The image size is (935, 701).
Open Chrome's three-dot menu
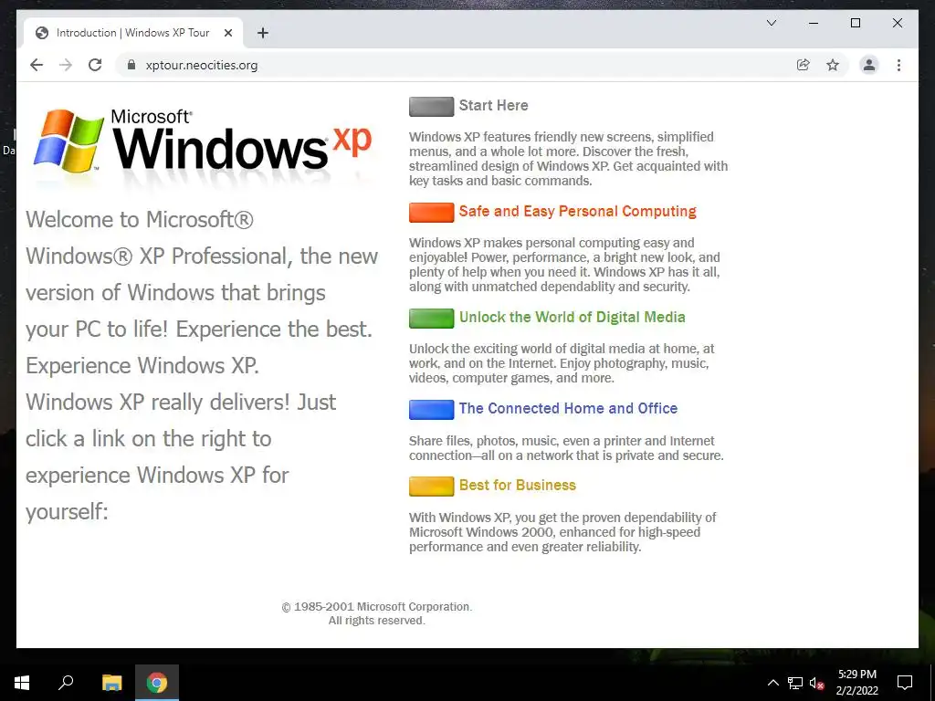898,65
